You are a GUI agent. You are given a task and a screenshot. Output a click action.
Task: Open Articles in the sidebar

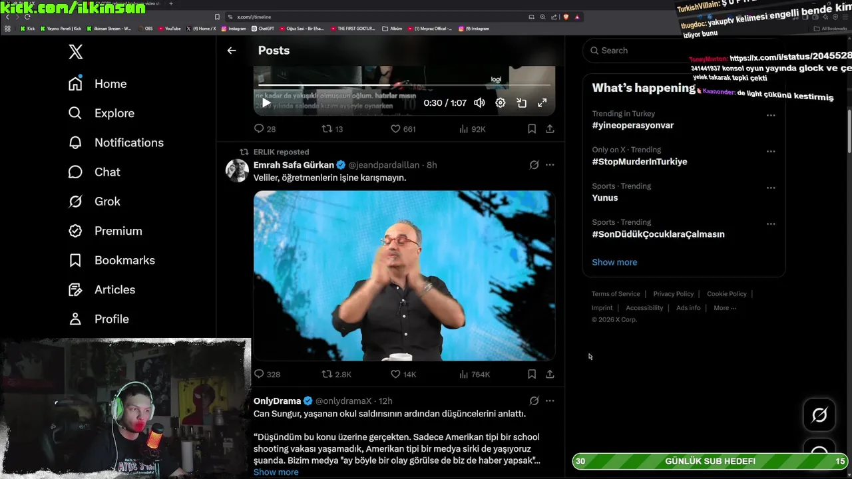pos(102,289)
